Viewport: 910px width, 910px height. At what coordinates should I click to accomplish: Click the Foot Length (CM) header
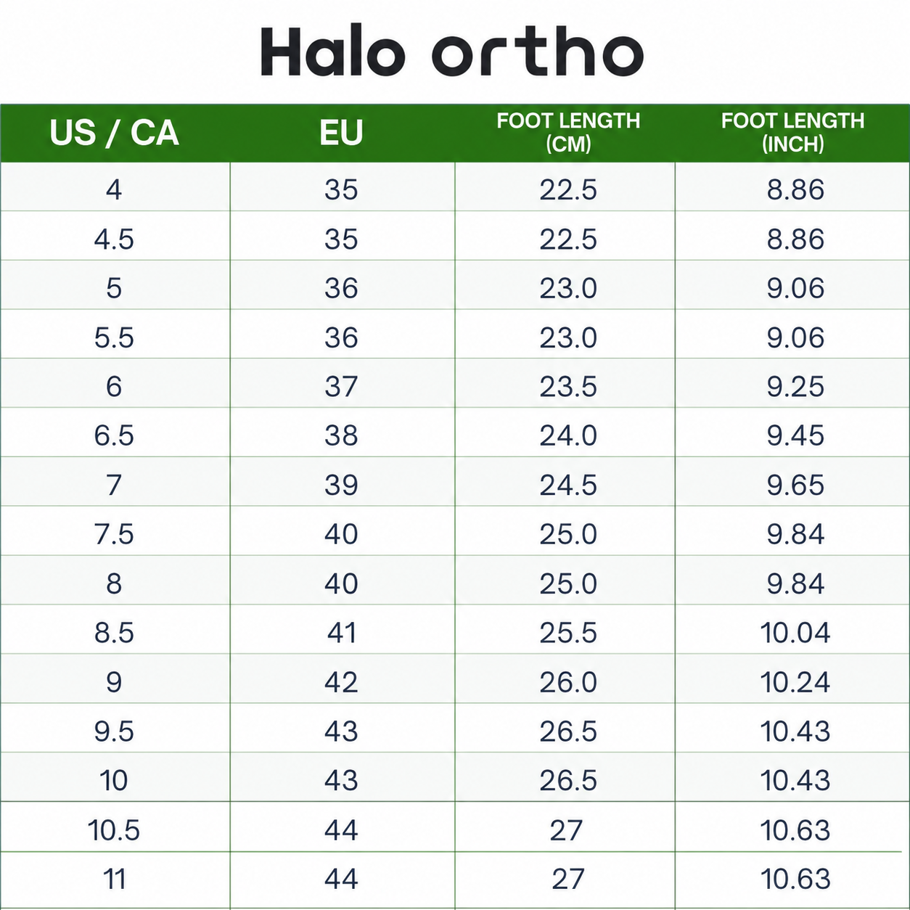(x=568, y=133)
